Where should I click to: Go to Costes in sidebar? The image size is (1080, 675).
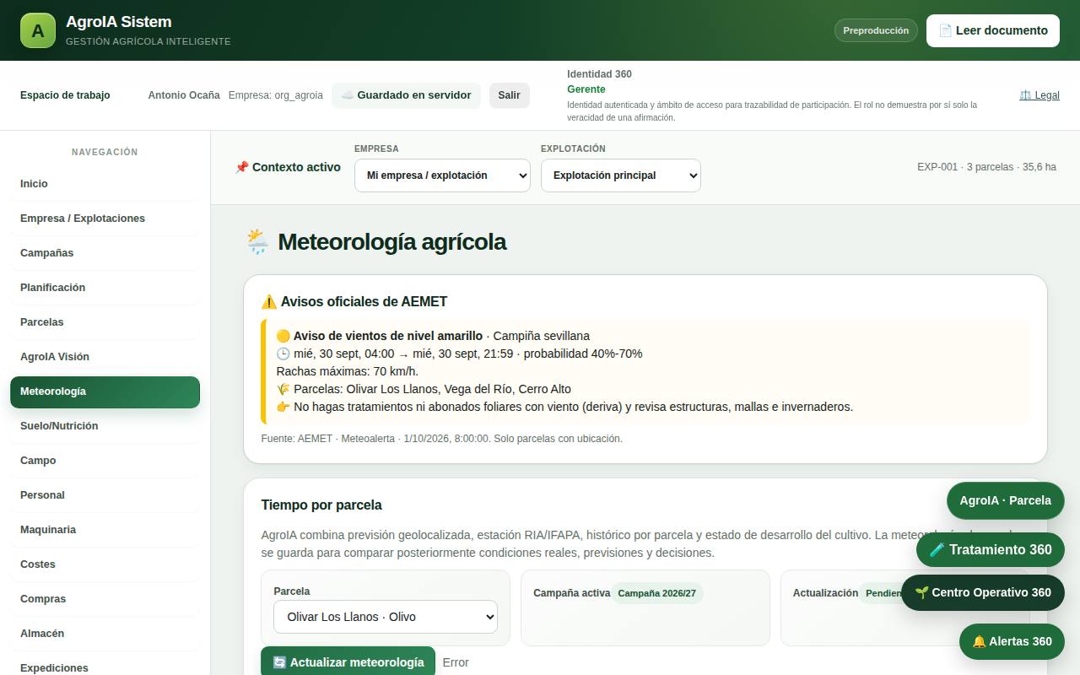coord(105,564)
